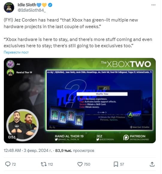162x174 pixels.
Task: Click the Idle Sloth display name
Action: point(27,5)
